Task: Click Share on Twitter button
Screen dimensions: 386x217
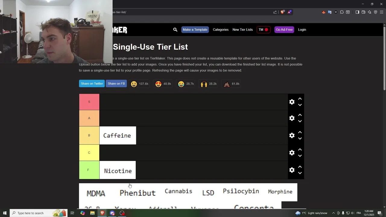Action: point(92,83)
